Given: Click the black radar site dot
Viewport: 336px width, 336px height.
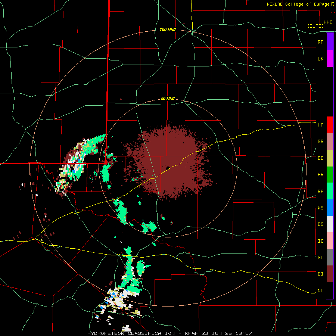Looking at the screenshot, I should [x=168, y=168].
